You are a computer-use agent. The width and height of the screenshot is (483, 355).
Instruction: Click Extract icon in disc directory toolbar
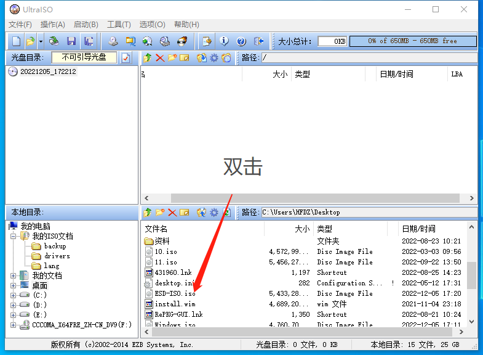(201, 58)
